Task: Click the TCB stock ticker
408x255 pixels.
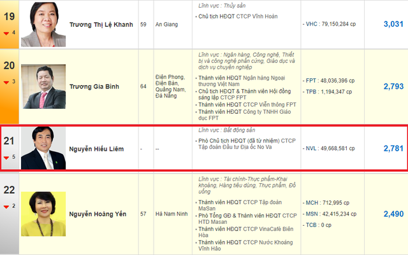Action: coord(311,225)
